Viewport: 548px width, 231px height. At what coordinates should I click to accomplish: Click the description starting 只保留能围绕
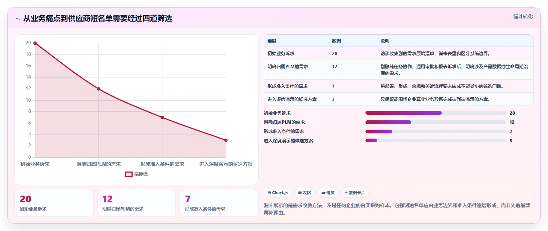click(x=435, y=99)
